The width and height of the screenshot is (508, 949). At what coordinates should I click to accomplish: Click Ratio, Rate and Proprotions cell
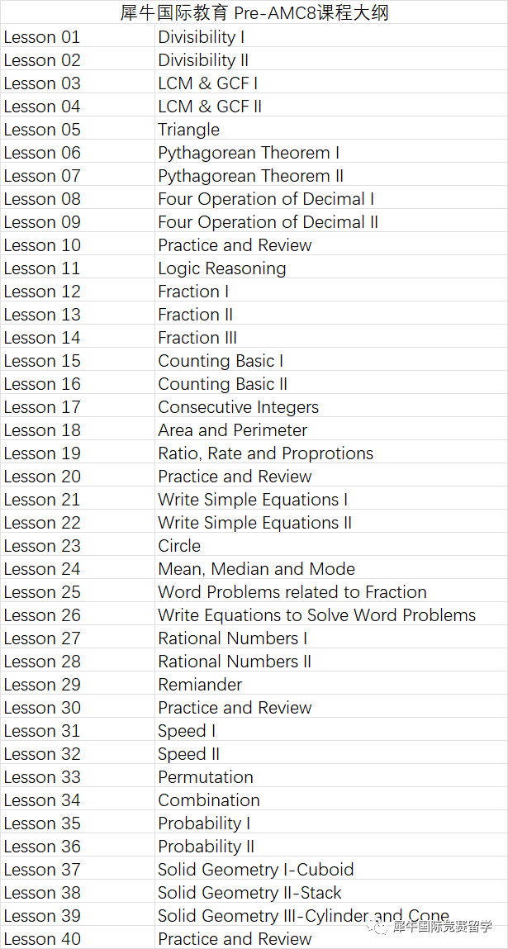point(330,453)
